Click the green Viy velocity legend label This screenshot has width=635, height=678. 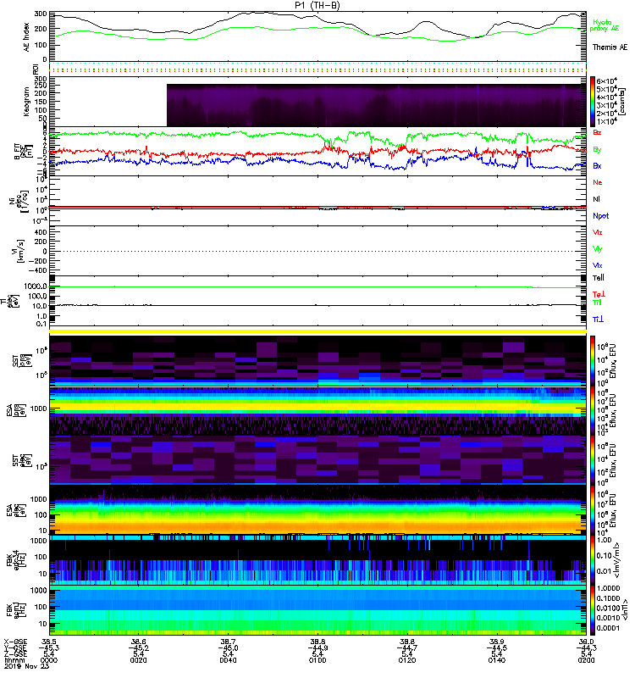(598, 249)
